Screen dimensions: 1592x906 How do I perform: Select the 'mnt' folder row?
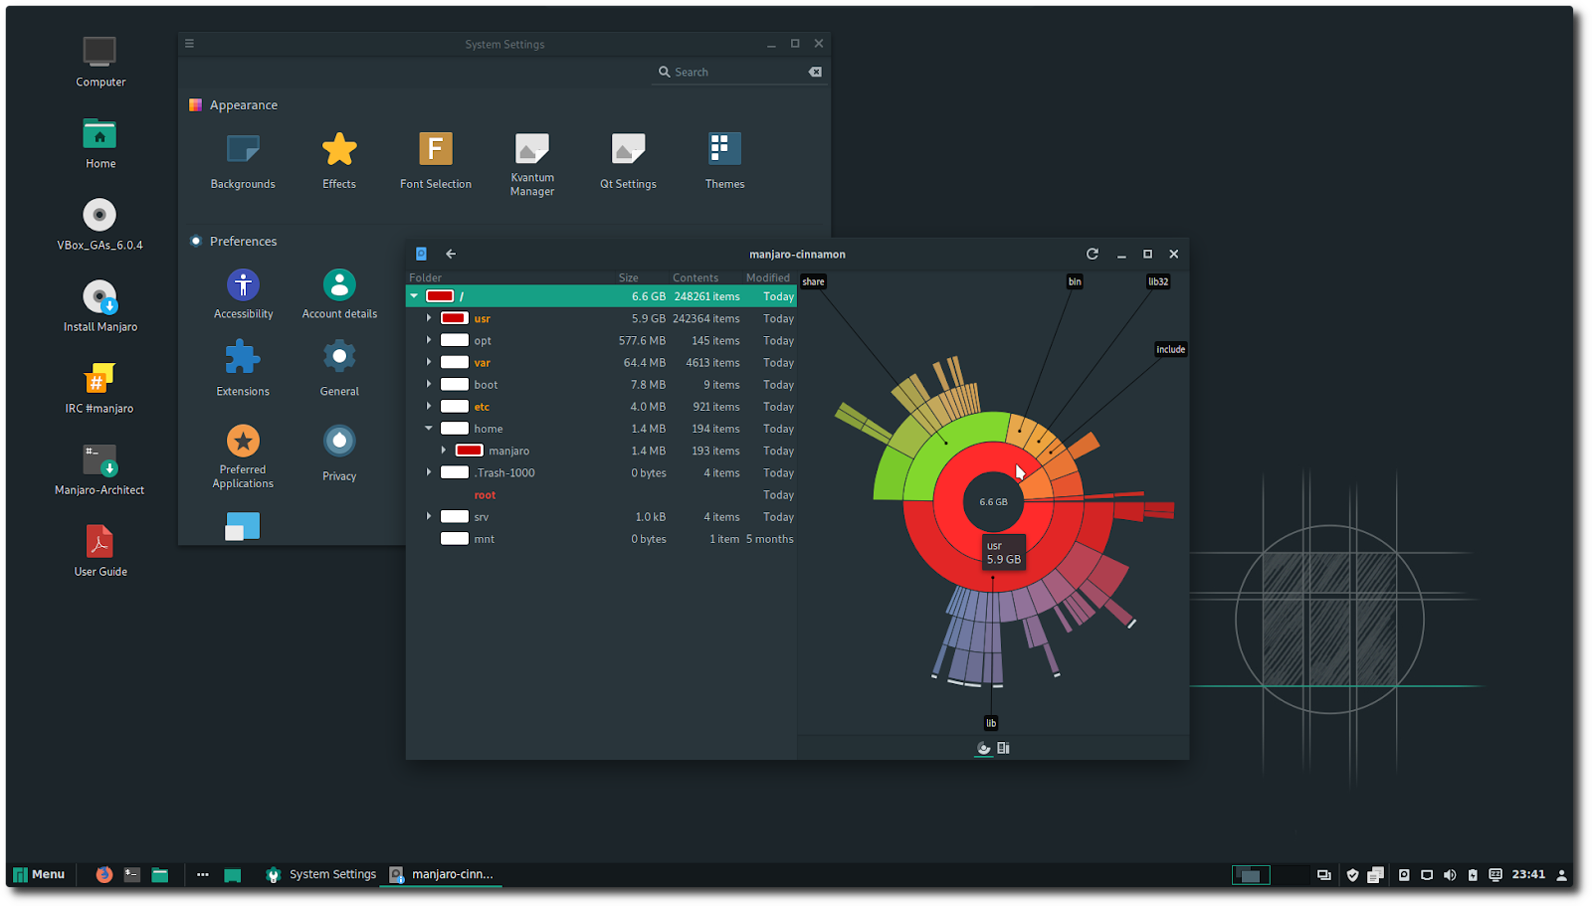[x=601, y=539]
